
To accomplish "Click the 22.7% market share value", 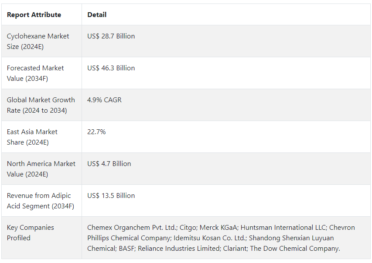I will click(x=96, y=131).
